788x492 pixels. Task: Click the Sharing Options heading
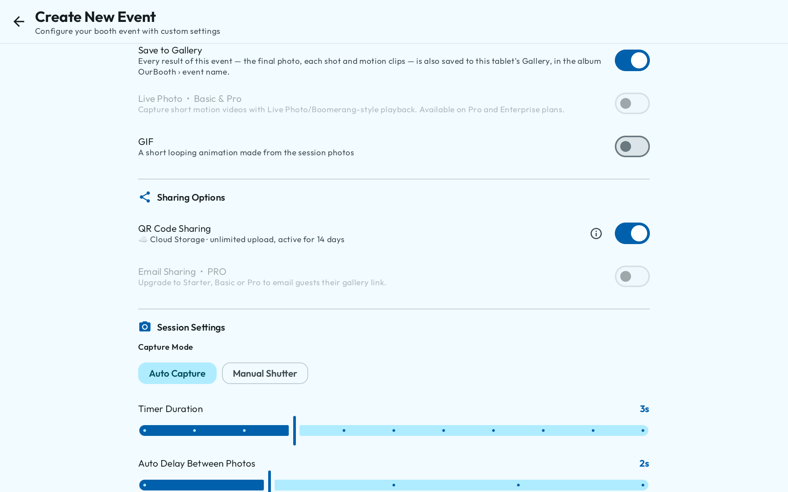click(x=191, y=198)
